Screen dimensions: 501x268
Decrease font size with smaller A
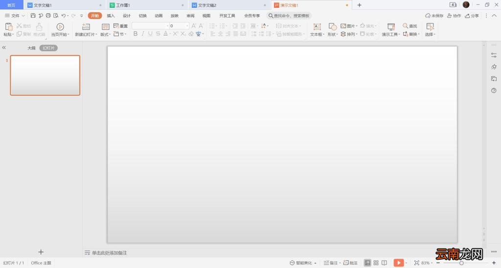(201, 26)
